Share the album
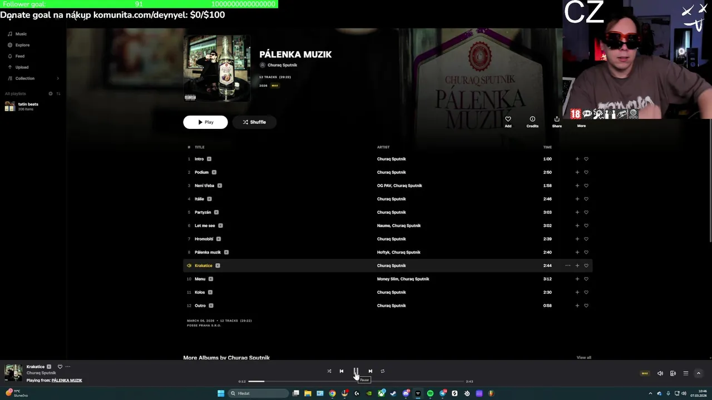Screen dimensions: 712x400 pyautogui.click(x=557, y=122)
